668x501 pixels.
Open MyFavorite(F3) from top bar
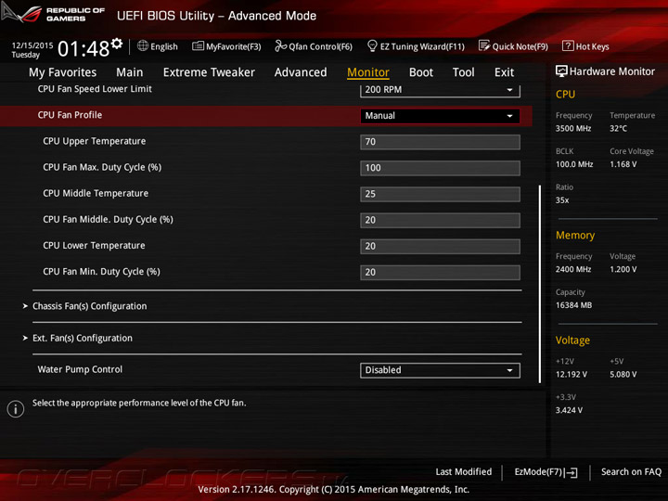point(226,46)
